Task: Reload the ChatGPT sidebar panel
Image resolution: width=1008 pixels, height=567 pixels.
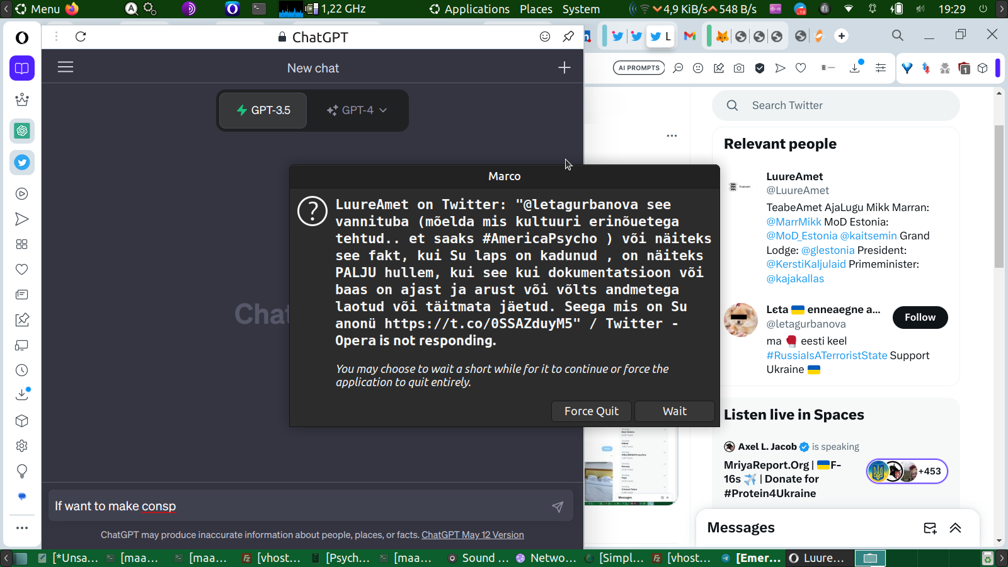Action: (x=81, y=37)
